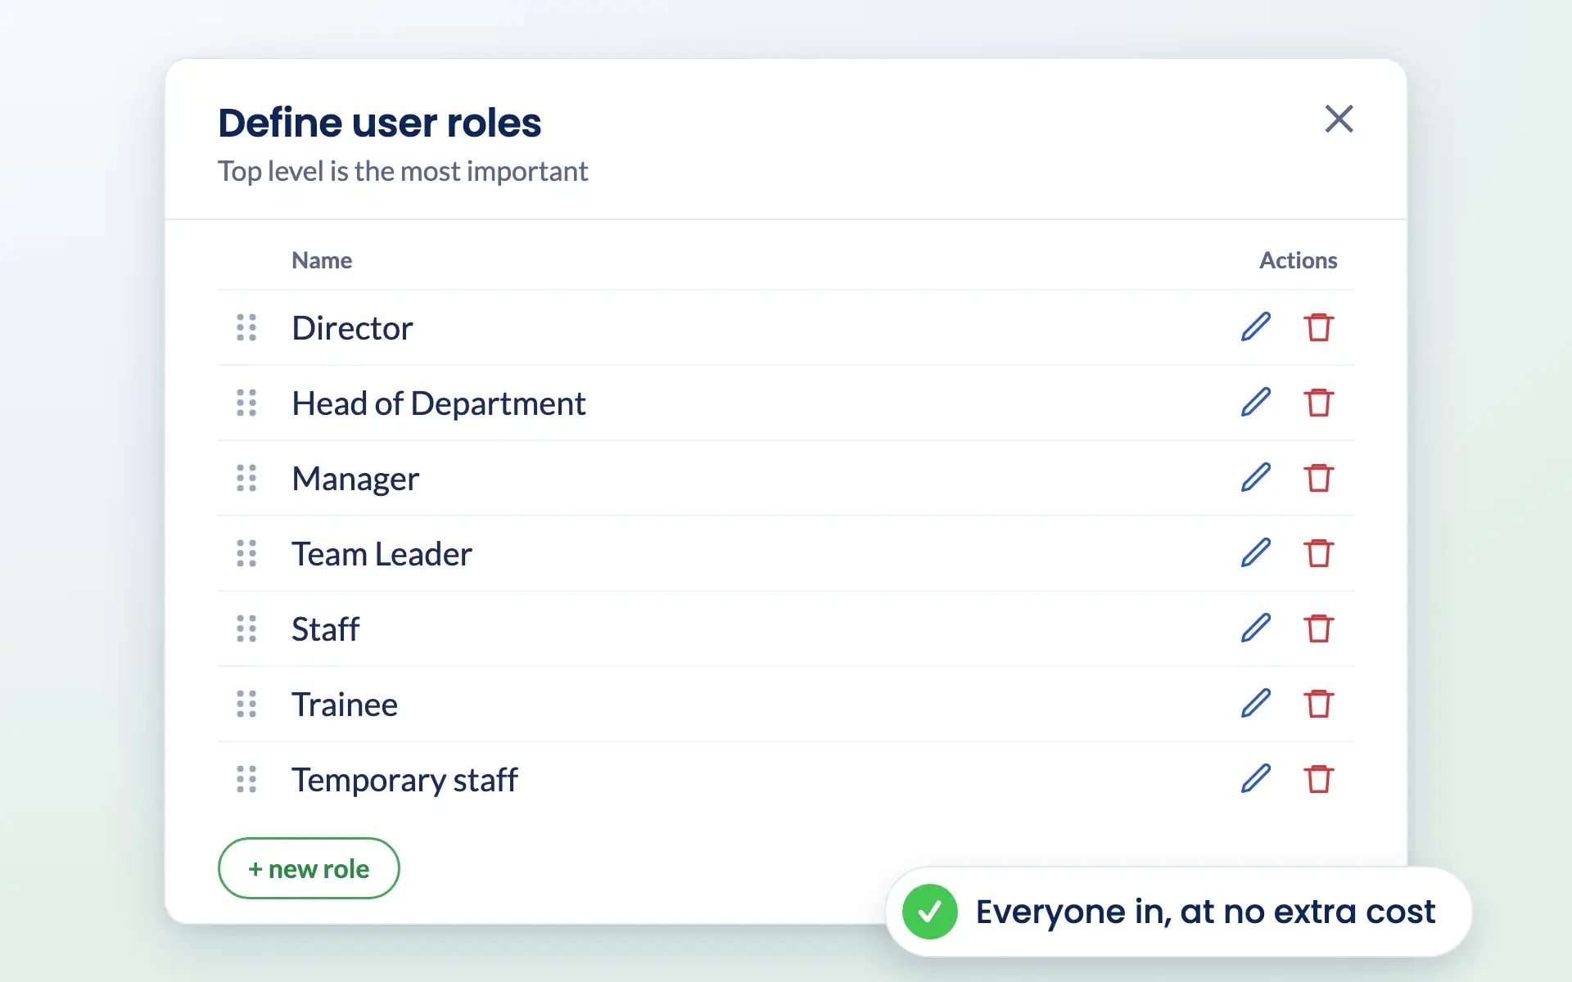1572x982 pixels.
Task: Delete the Director role
Action: click(1318, 327)
